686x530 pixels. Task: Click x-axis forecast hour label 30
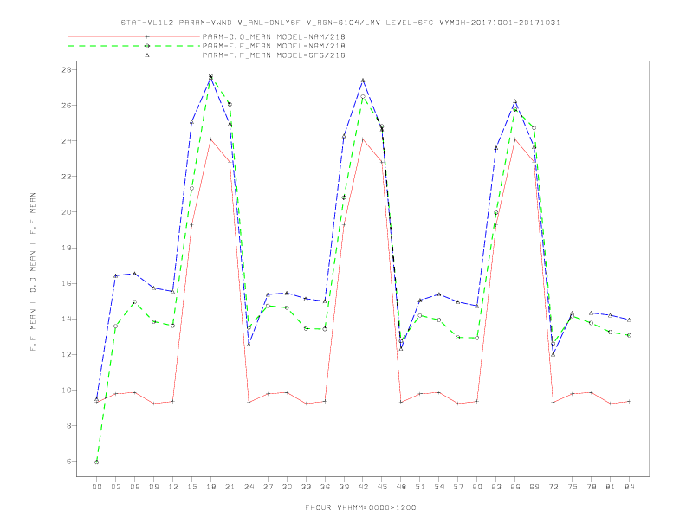click(x=287, y=487)
